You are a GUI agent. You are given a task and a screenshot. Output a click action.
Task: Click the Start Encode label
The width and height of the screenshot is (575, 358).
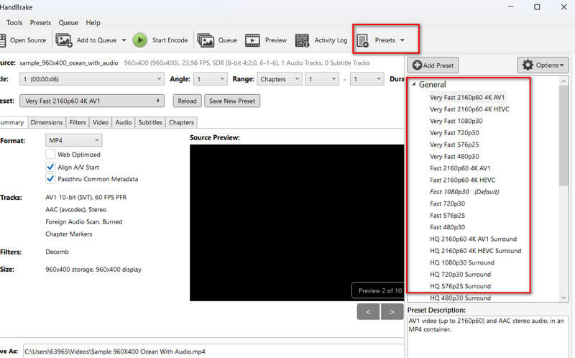click(x=170, y=40)
